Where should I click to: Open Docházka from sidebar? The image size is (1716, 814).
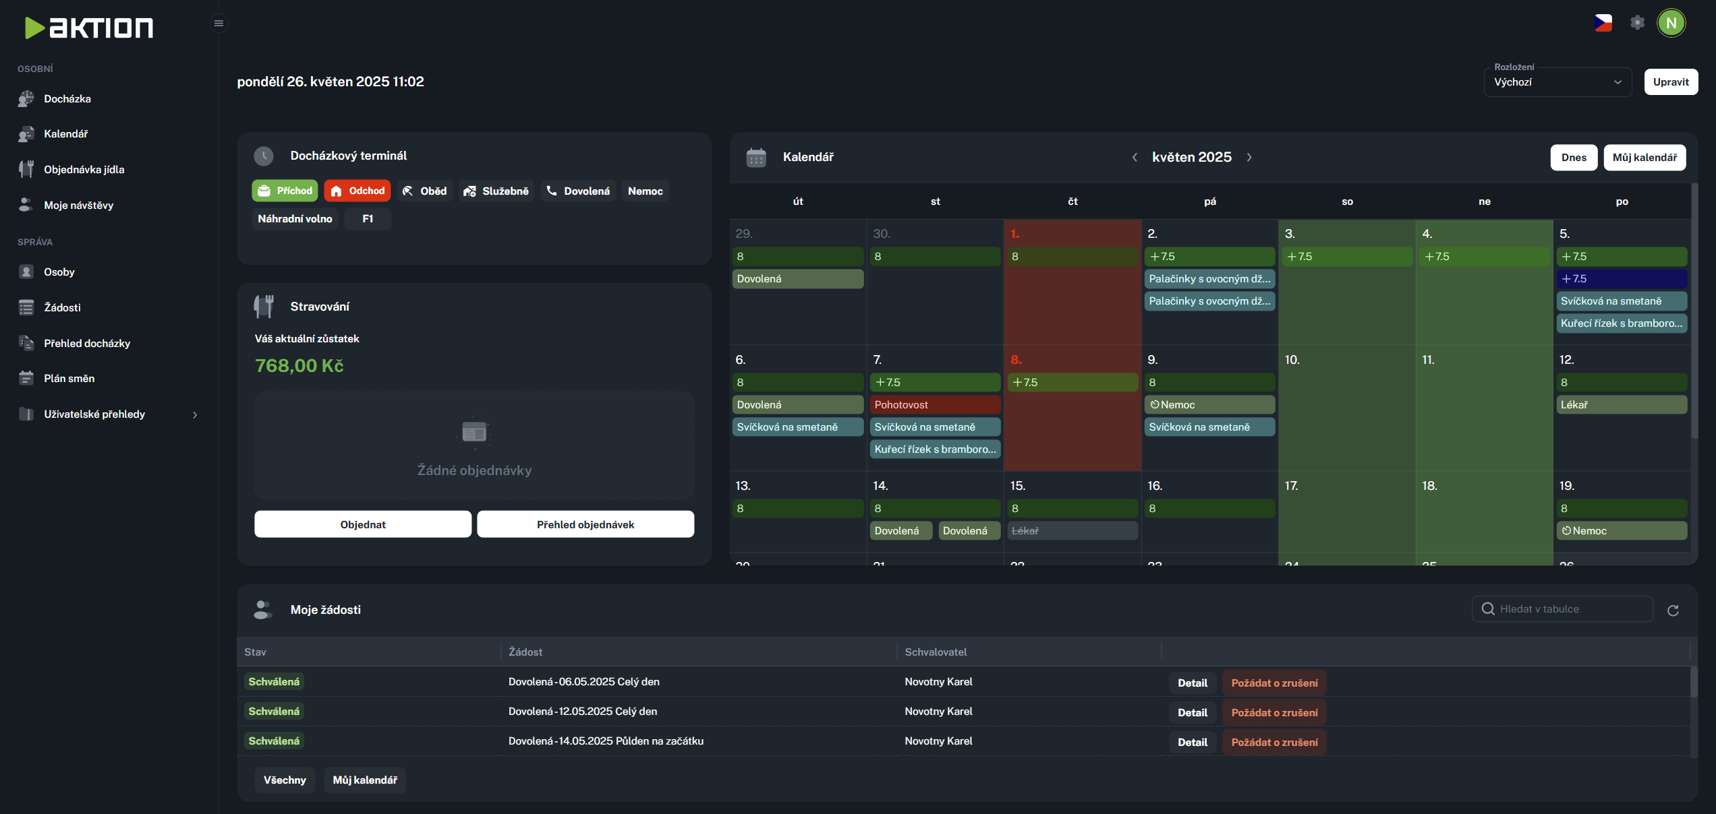coord(67,98)
